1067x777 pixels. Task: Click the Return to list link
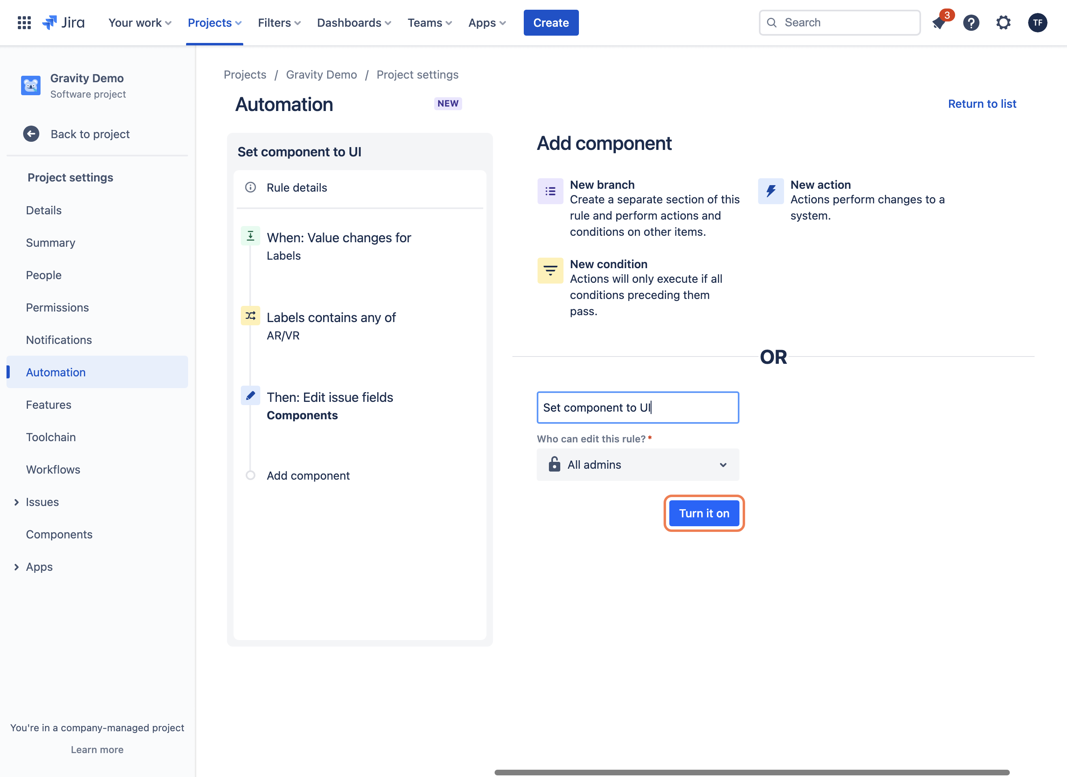[982, 103]
